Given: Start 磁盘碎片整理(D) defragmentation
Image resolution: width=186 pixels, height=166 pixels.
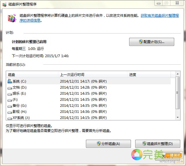Looking at the screenshot, I should click(x=157, y=144).
